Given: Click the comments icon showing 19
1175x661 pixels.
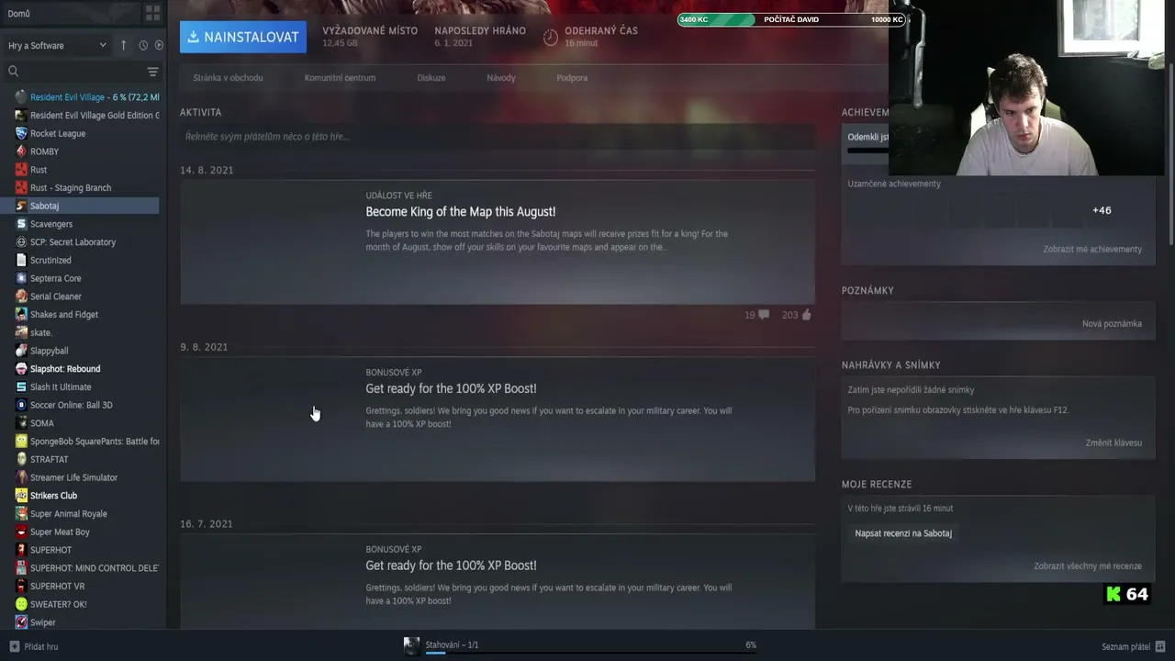Looking at the screenshot, I should [x=763, y=315].
